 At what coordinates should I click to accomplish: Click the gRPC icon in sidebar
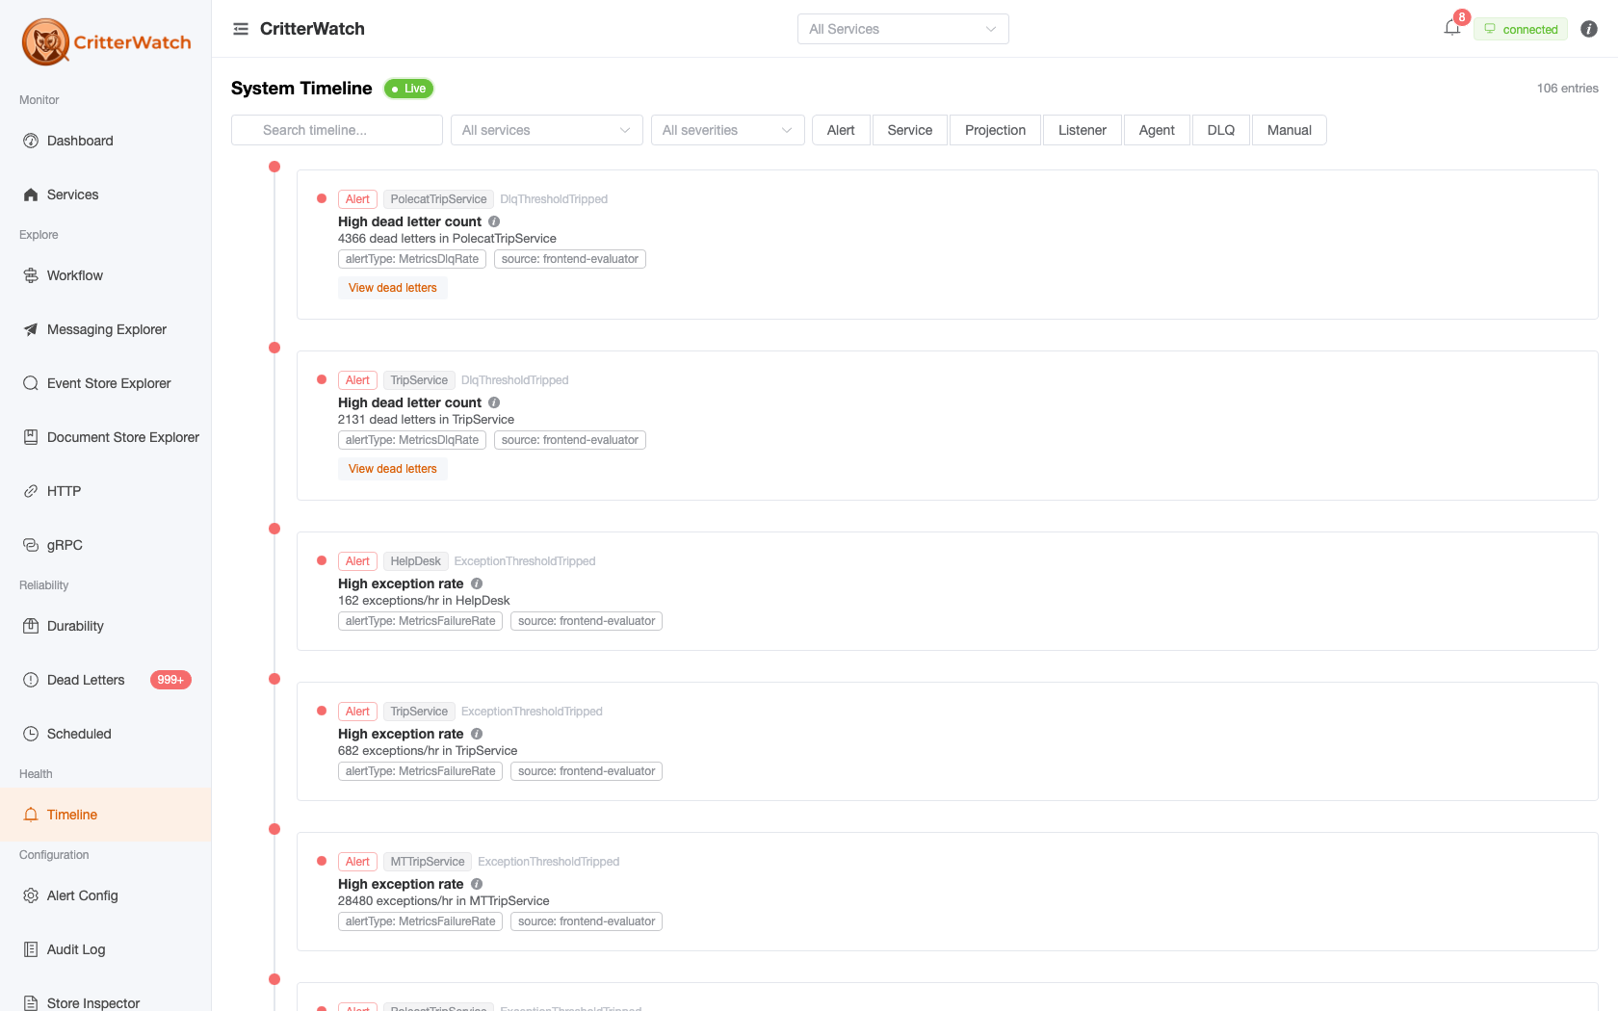pyautogui.click(x=31, y=545)
